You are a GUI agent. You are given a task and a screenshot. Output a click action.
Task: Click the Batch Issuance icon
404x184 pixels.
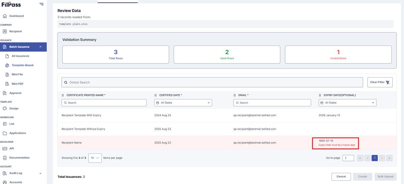[5, 47]
